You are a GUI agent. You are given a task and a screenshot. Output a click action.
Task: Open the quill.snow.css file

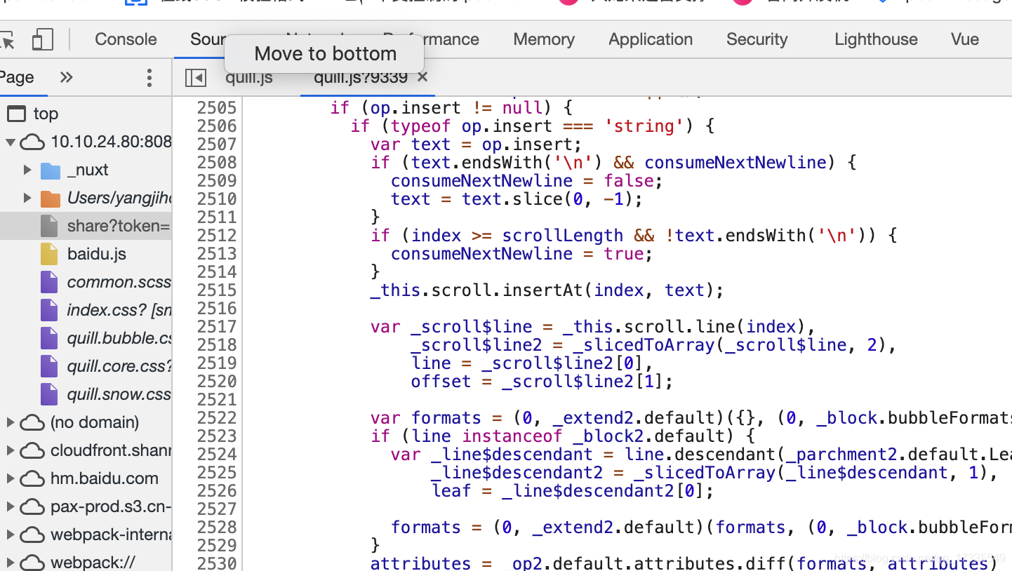119,394
